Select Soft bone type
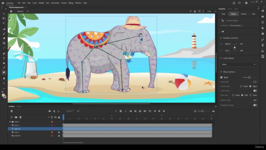Viewport: 266px width, 150px height. (x=242, y=95)
